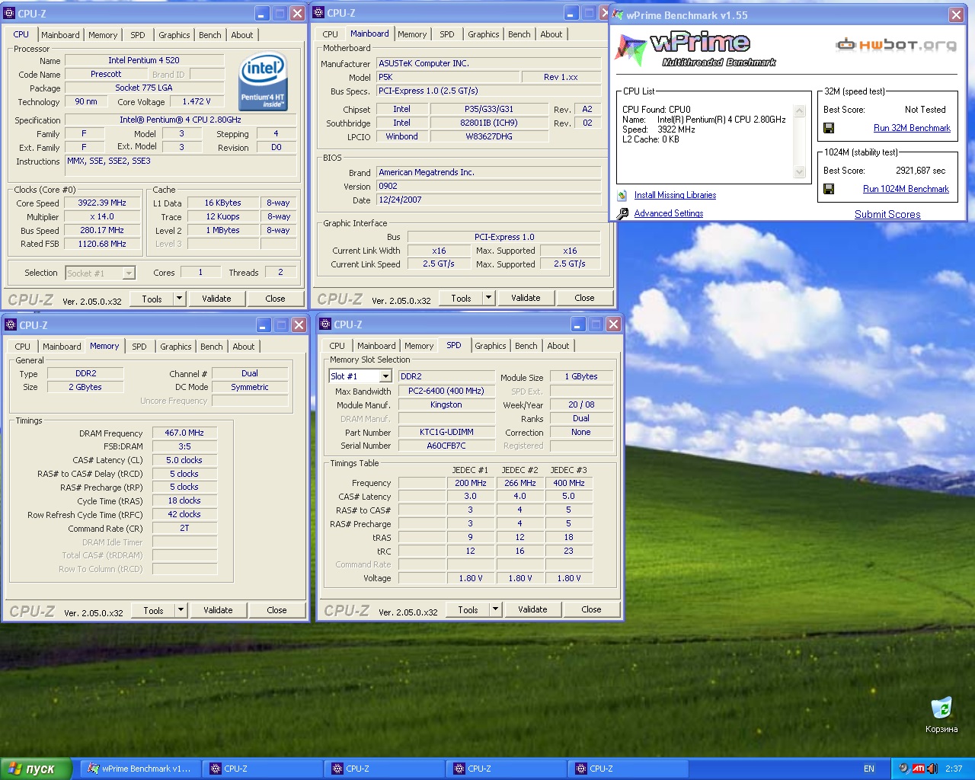This screenshot has height=780, width=975.
Task: Click the Core Speed value 3922.39 MHz
Action: click(x=101, y=203)
